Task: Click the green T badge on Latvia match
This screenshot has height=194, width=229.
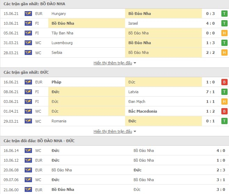Action: pos(224,92)
